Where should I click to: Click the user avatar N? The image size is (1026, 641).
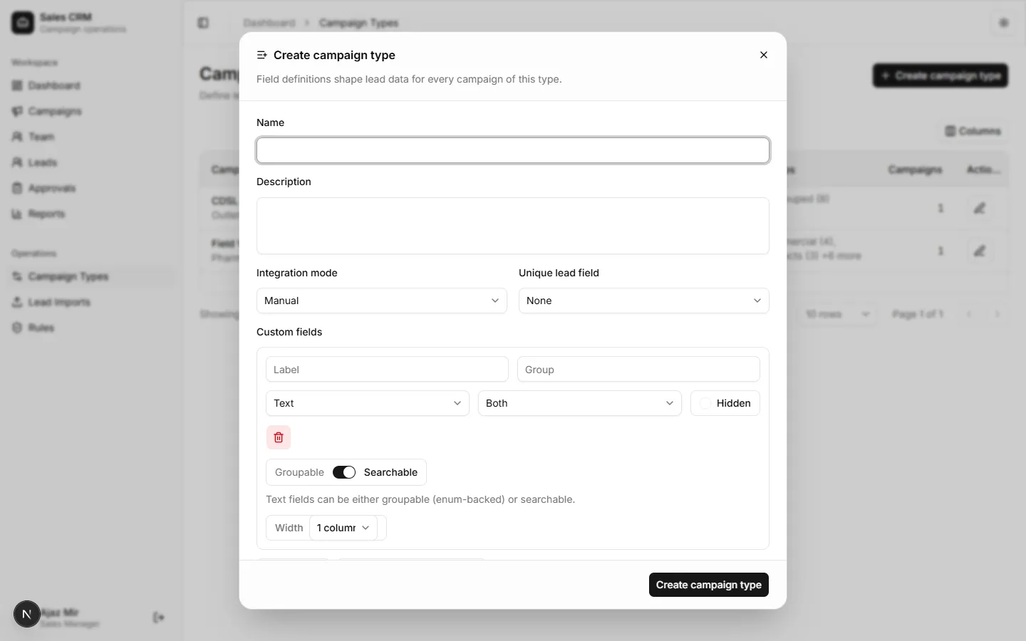tap(27, 614)
